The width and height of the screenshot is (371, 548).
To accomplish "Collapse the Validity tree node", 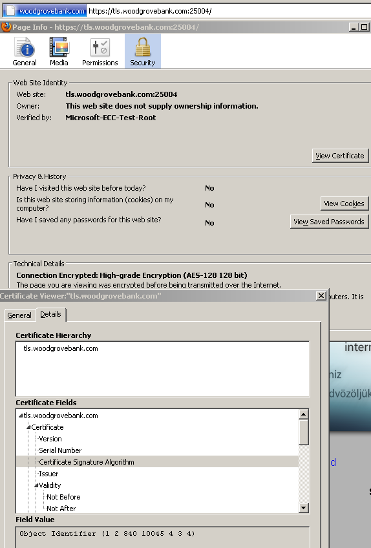I will coord(36,485).
